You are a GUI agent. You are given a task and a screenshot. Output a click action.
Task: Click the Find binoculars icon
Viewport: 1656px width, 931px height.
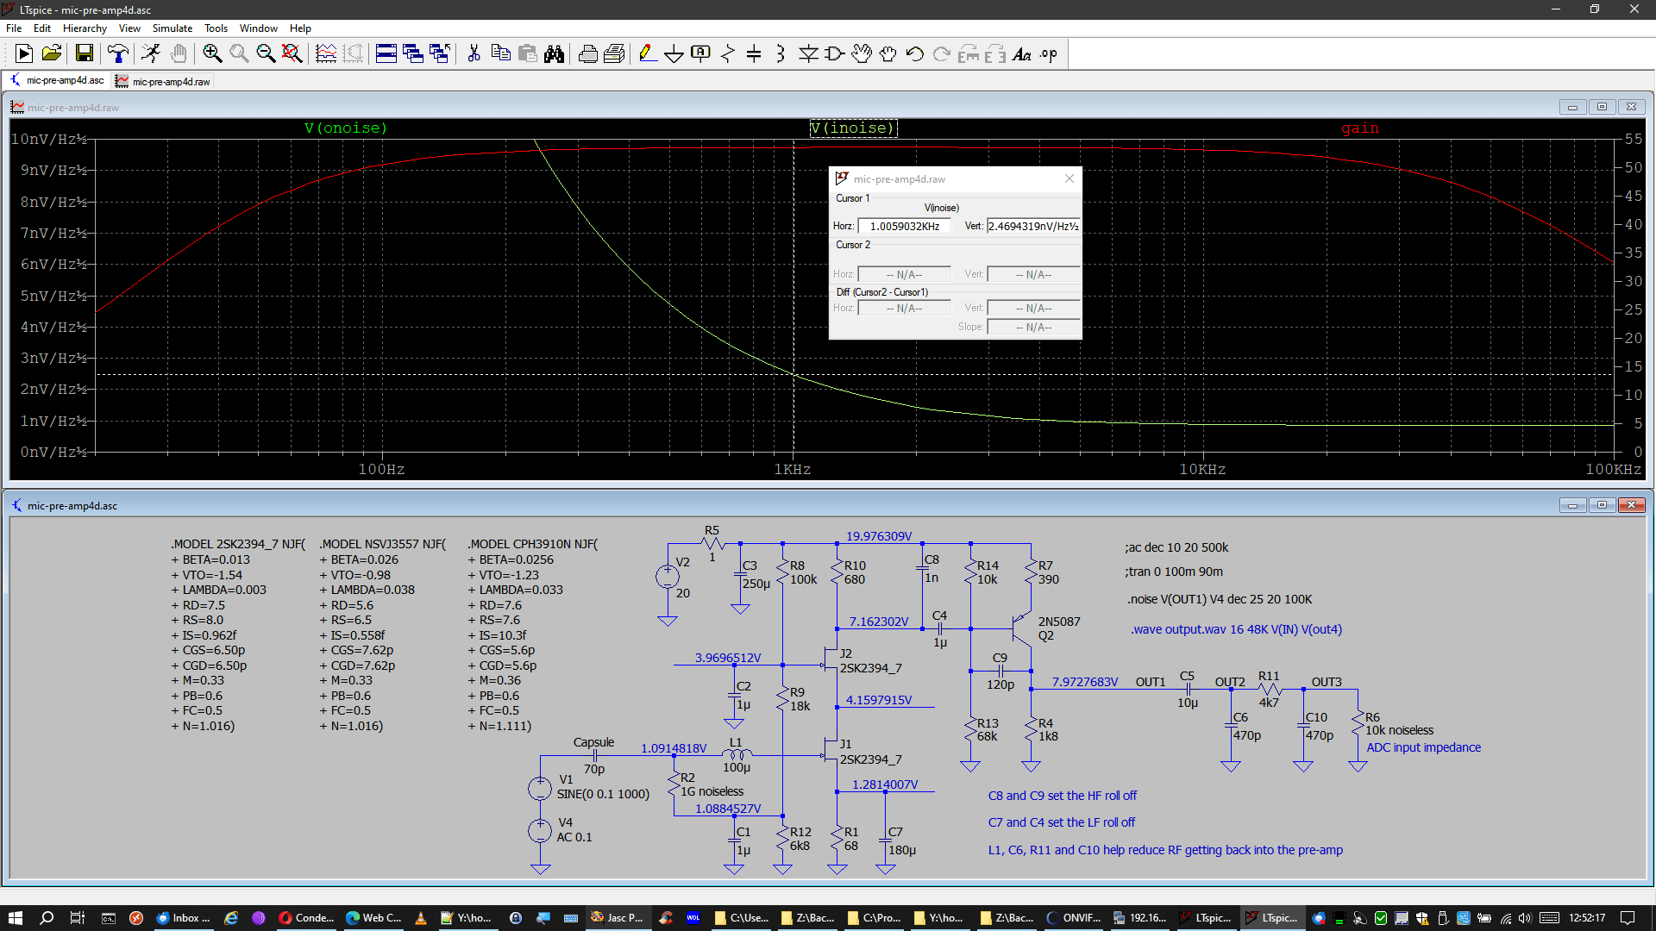[555, 54]
